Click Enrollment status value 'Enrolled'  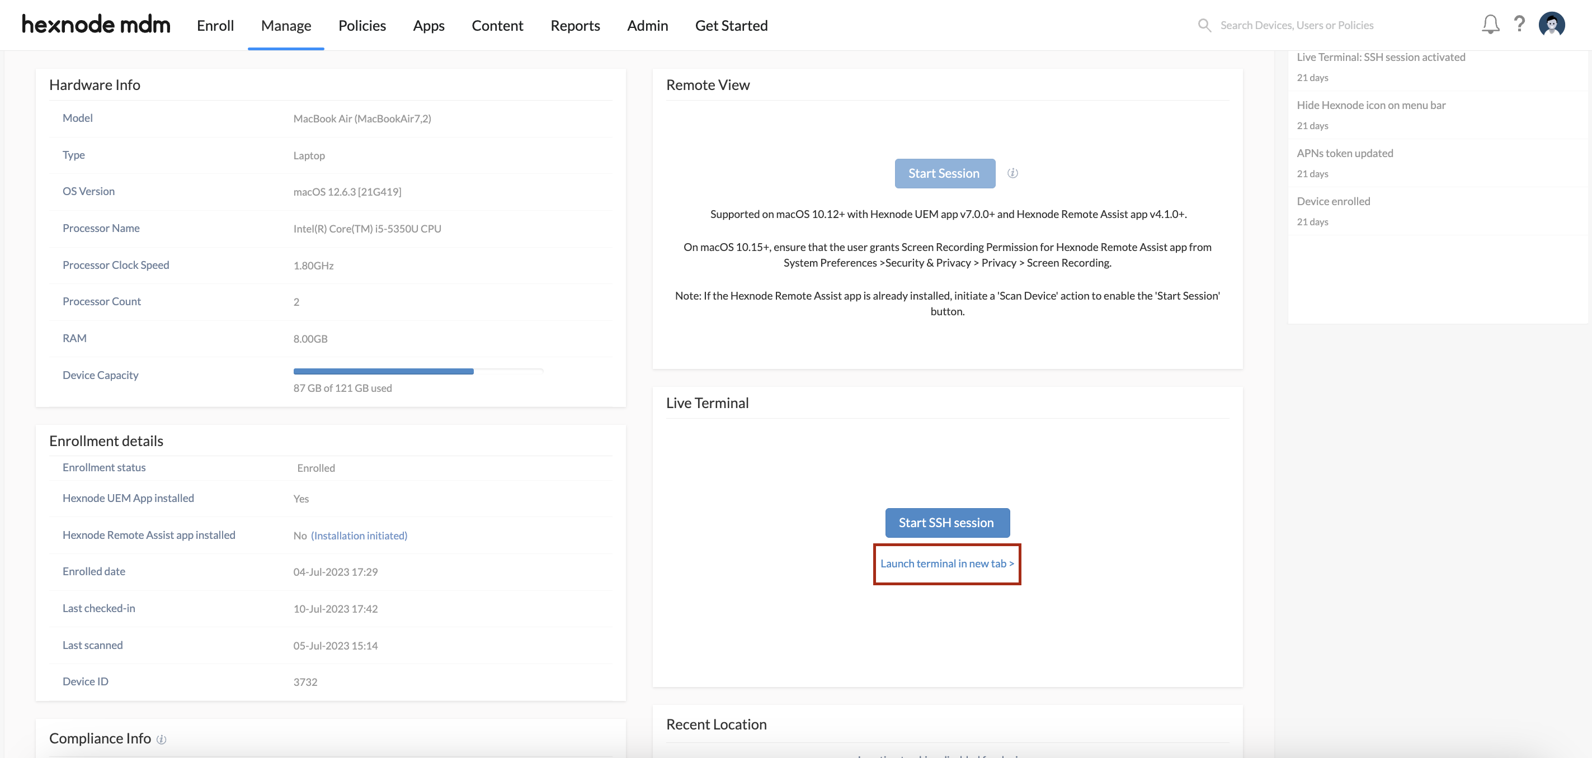(x=316, y=468)
